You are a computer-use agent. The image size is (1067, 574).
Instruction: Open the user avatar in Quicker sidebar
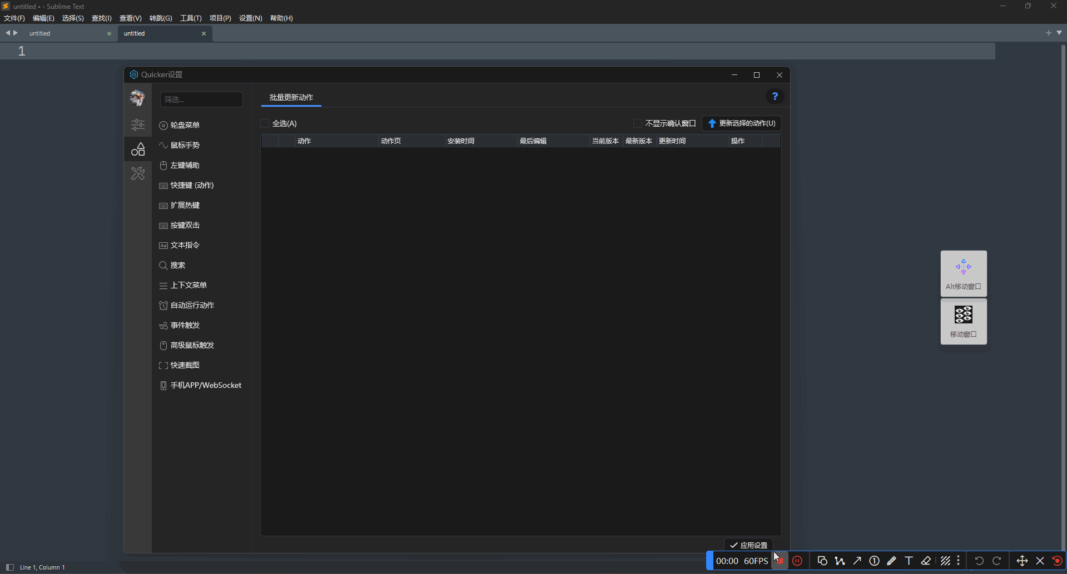pyautogui.click(x=137, y=98)
